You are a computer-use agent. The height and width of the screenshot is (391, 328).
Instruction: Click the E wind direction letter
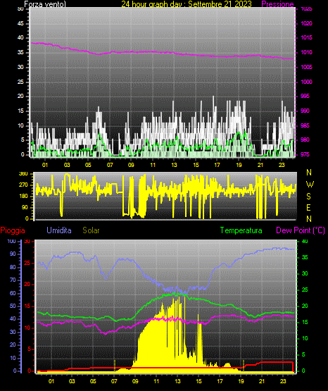(x=308, y=208)
